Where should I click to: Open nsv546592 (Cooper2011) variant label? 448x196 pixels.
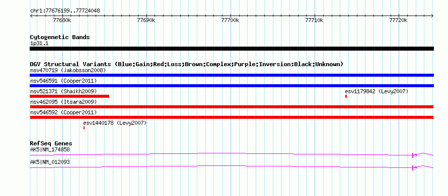click(x=63, y=112)
